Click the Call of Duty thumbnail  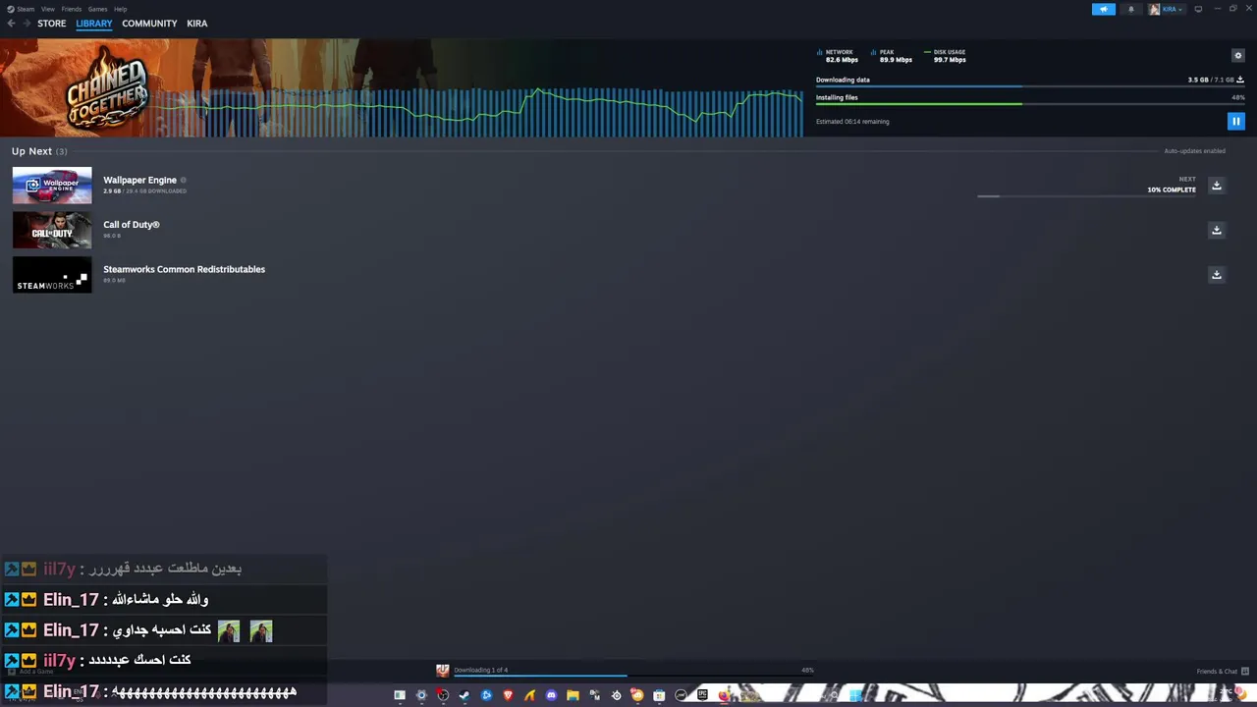[x=52, y=230]
